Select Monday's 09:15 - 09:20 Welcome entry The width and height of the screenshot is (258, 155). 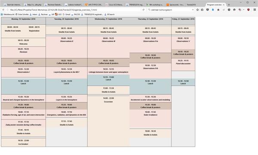[x=23, y=42]
